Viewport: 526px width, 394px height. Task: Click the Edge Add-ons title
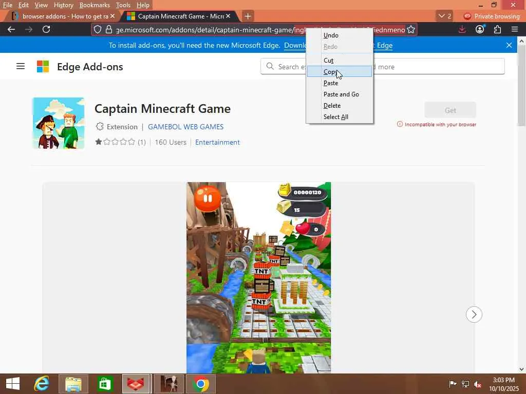click(x=90, y=67)
